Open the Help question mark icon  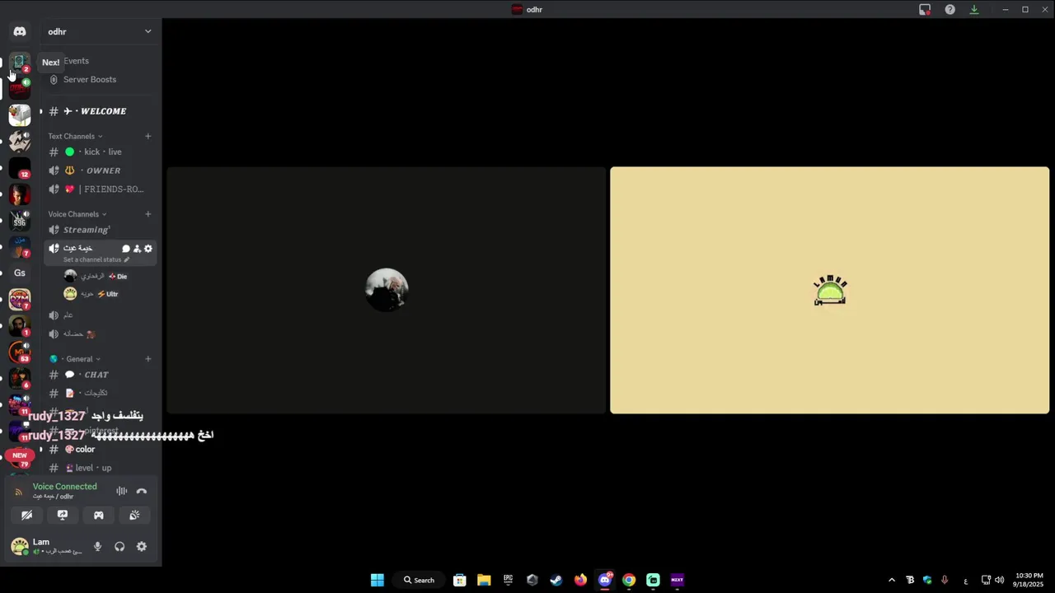click(x=950, y=10)
